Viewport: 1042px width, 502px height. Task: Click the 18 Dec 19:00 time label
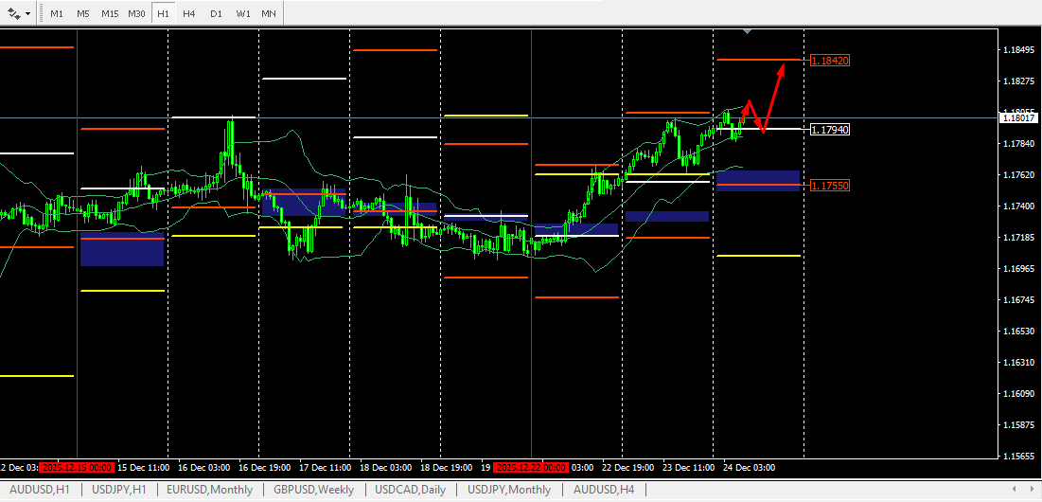446,467
